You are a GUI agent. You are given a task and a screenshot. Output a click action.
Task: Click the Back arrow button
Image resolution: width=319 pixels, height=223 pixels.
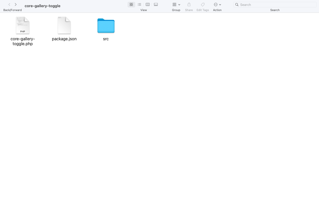9,5
